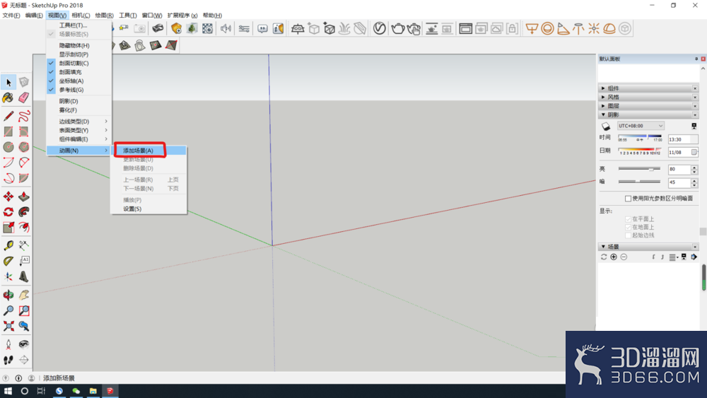Screen dimensions: 707x398
Task: Click the remove scene minus icon
Action: [x=624, y=257]
